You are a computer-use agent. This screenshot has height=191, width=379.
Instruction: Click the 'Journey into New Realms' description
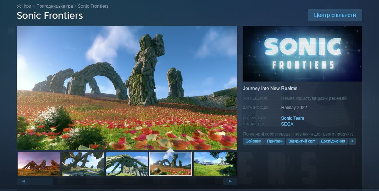[270, 89]
